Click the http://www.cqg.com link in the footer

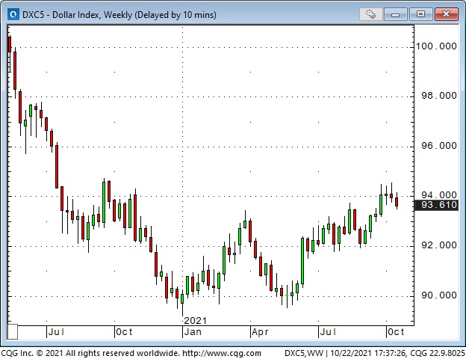coord(222,353)
